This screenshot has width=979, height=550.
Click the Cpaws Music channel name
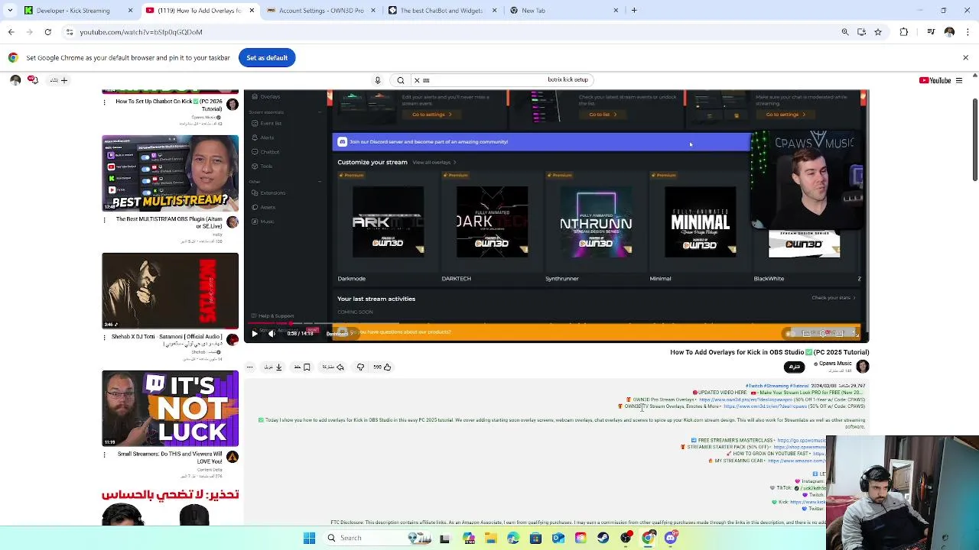pyautogui.click(x=835, y=364)
